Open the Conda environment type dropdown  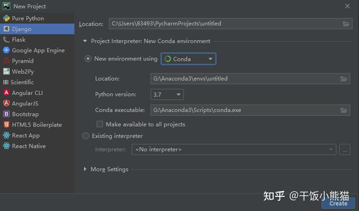point(188,59)
